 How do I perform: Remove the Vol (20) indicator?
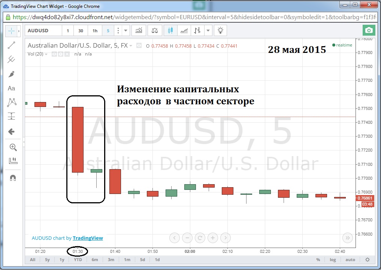point(67,54)
